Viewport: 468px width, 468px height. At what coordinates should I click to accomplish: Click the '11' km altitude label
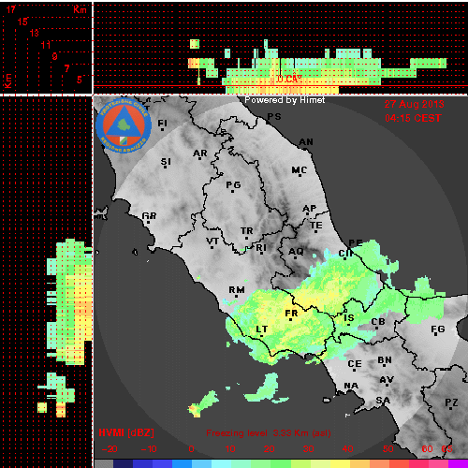click(x=46, y=45)
